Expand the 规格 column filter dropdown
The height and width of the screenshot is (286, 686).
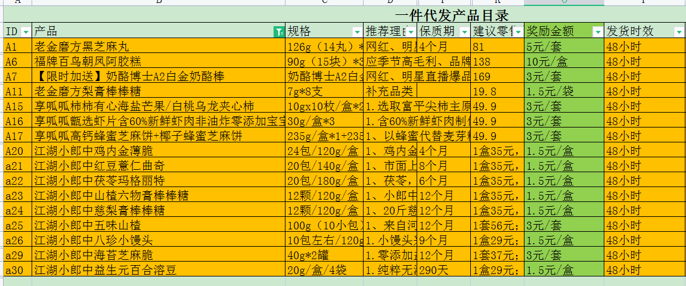[356, 32]
